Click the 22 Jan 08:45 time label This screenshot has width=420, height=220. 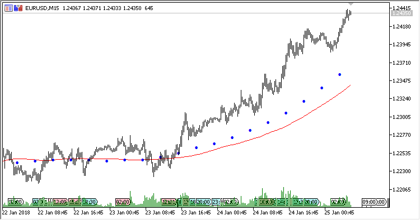[53, 213]
